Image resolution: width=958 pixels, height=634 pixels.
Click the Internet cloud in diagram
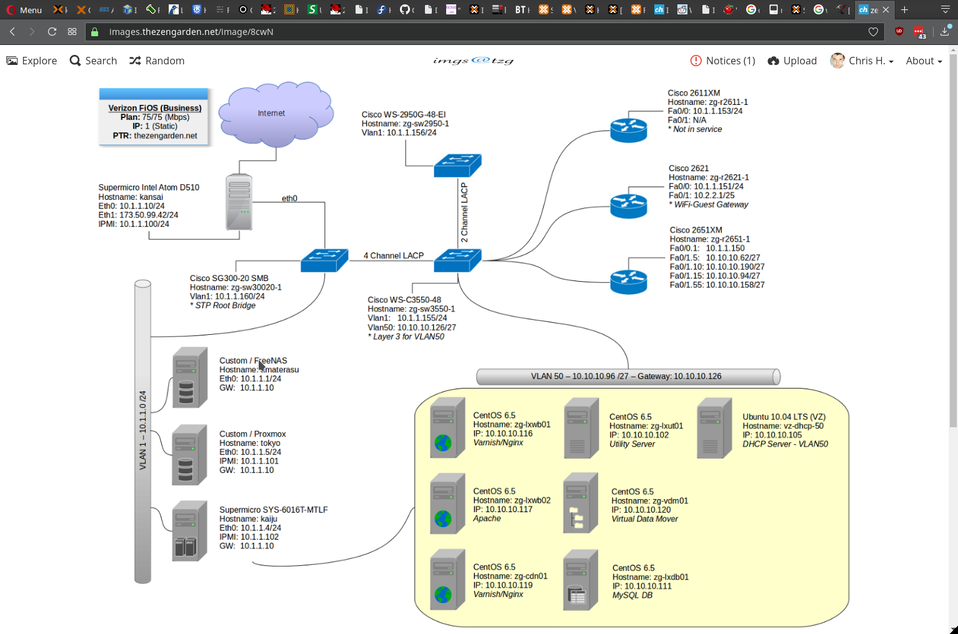coord(276,114)
